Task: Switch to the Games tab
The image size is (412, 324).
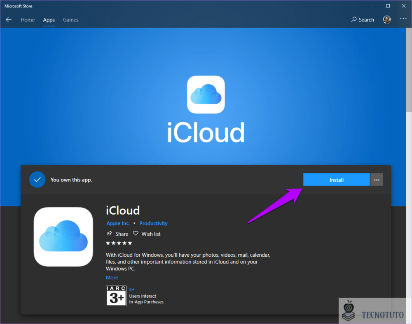Action: (x=71, y=20)
